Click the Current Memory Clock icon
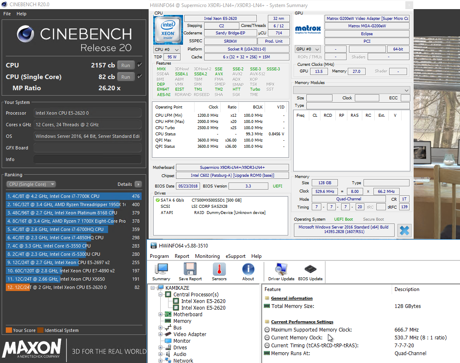Viewport: 460px width, 363px height. point(267,337)
